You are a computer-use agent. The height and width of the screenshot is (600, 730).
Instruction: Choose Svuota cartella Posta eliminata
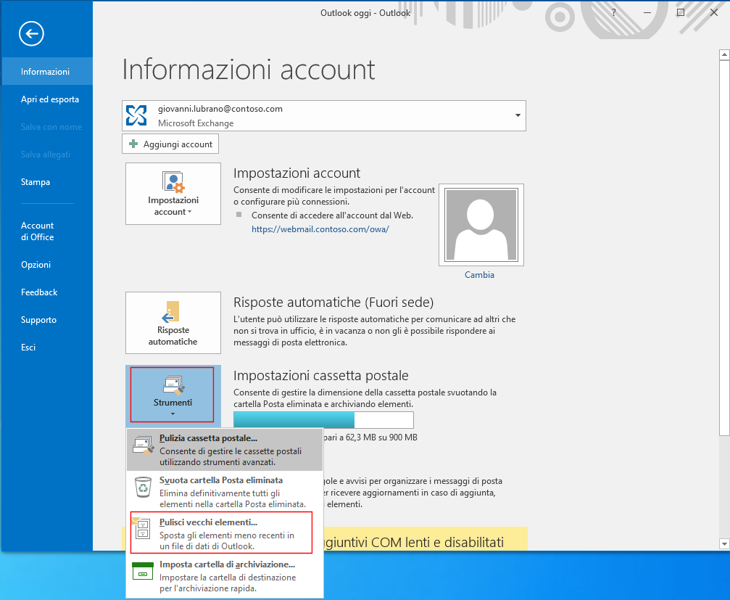point(225,491)
